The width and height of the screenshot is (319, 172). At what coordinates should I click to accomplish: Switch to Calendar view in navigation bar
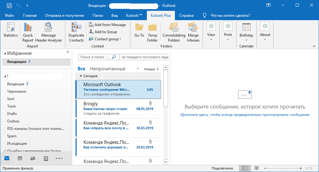20,158
